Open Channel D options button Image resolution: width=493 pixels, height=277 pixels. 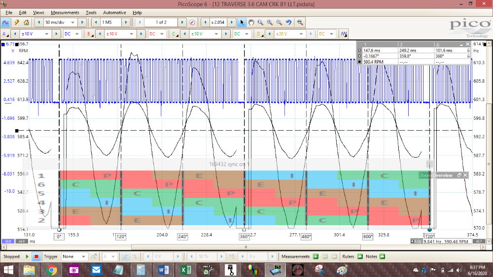click(x=259, y=34)
